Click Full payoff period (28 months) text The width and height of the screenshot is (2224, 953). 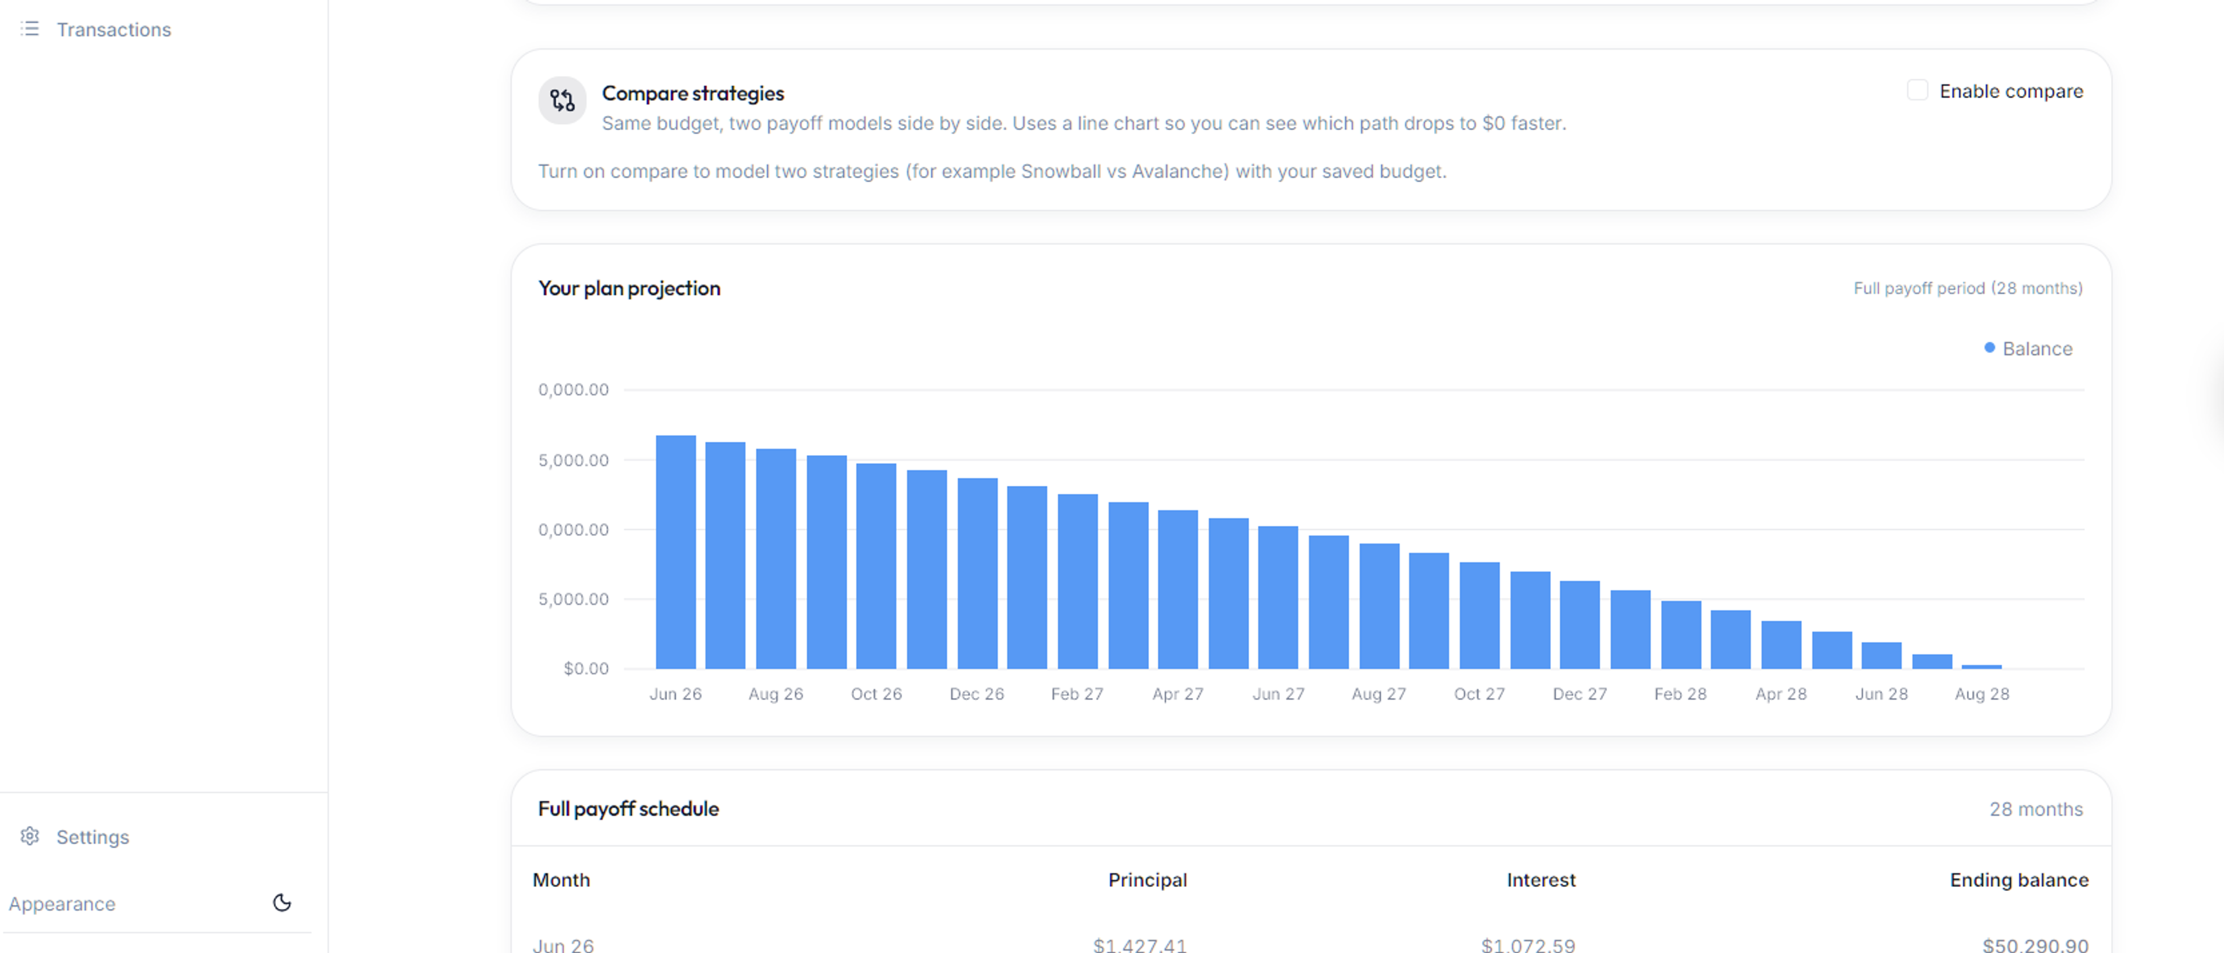pos(1967,288)
